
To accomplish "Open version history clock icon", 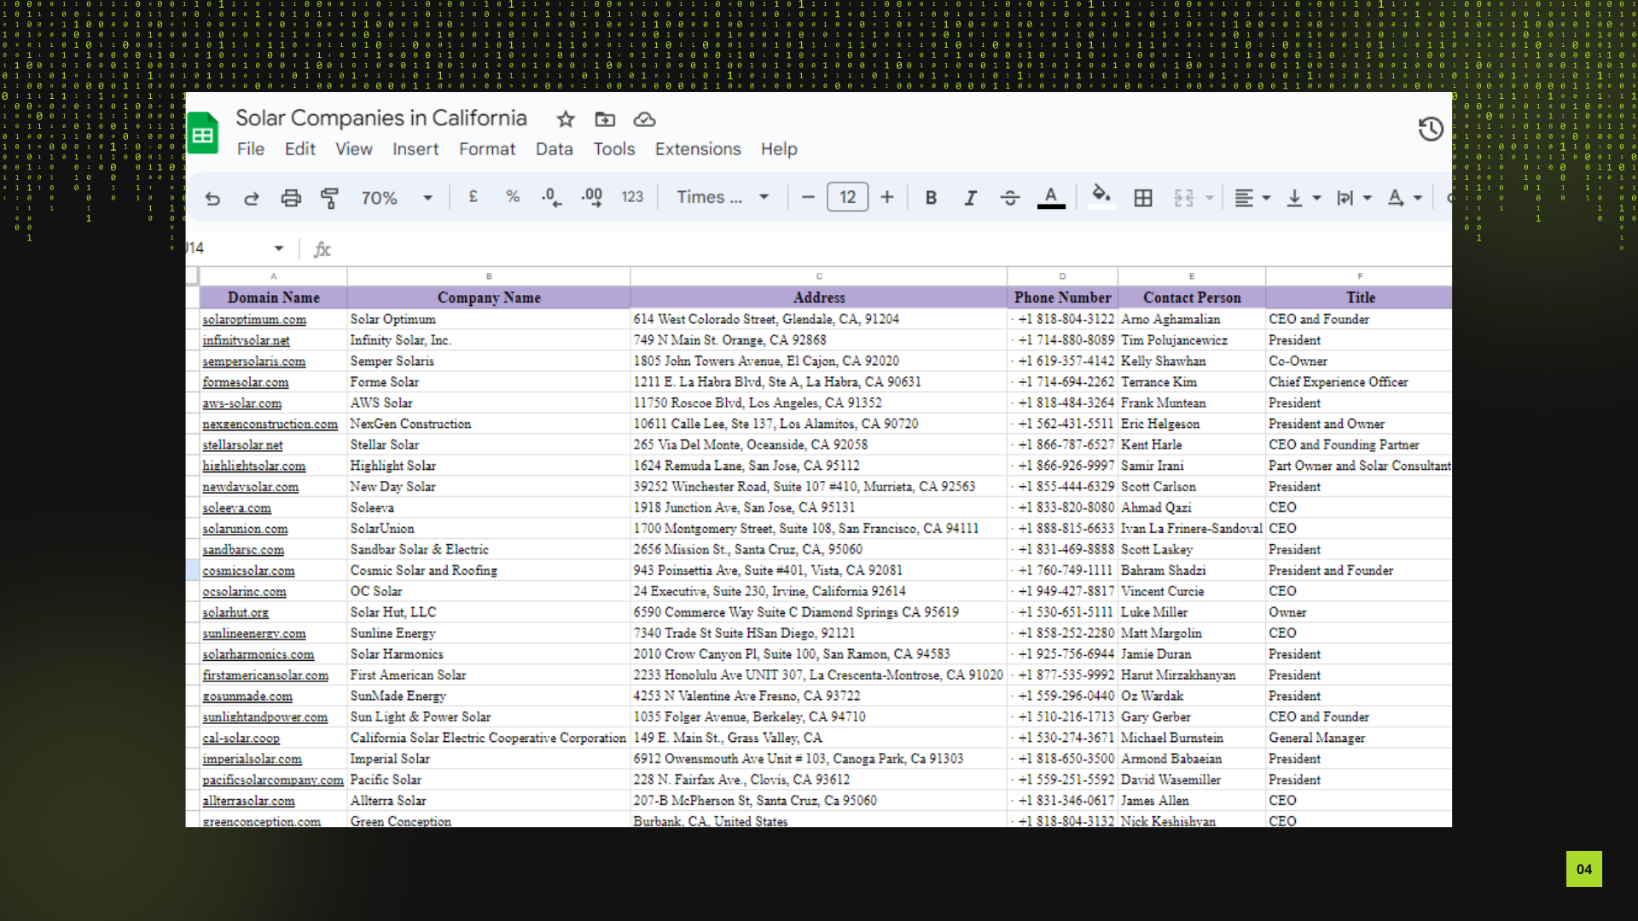I will click(1431, 129).
